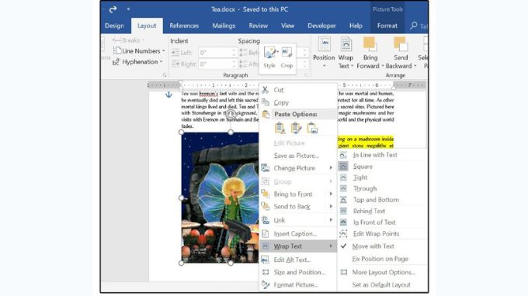The image size is (528, 296).
Task: Open the Quick Access Toolbar customize arrow
Action: click(x=128, y=9)
